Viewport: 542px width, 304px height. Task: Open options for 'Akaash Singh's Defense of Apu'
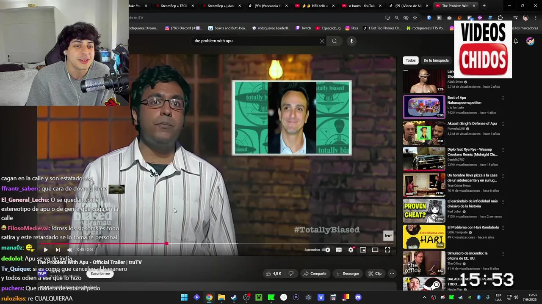(503, 124)
